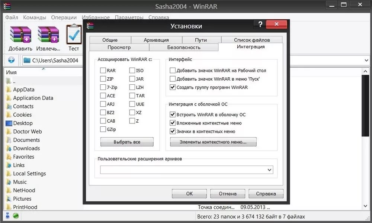Check 'Добавить значок WinRAR на Рабочий стол'
This screenshot has width=372, height=223.
click(x=173, y=70)
